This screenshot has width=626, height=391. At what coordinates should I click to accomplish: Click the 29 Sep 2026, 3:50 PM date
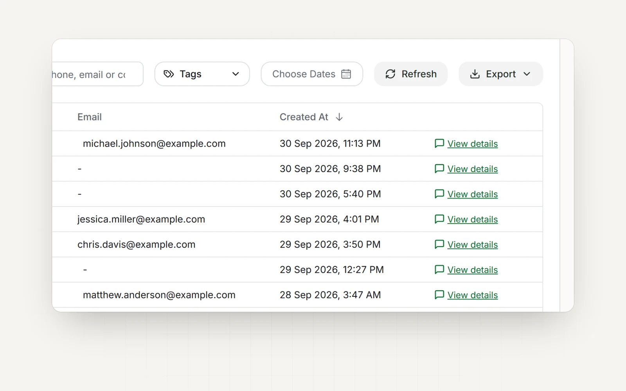point(330,244)
